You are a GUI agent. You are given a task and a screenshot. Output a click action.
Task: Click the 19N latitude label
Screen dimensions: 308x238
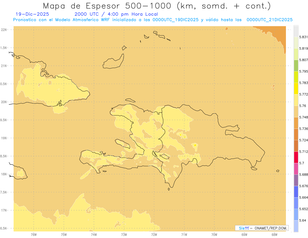pos(4,138)
